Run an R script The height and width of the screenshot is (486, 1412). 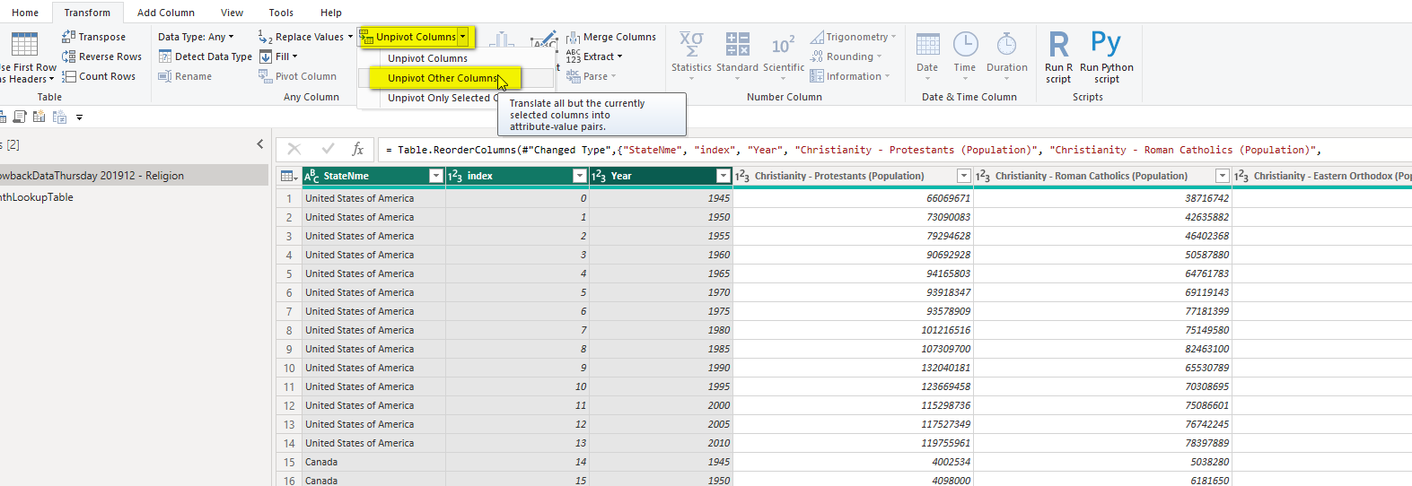(x=1059, y=56)
